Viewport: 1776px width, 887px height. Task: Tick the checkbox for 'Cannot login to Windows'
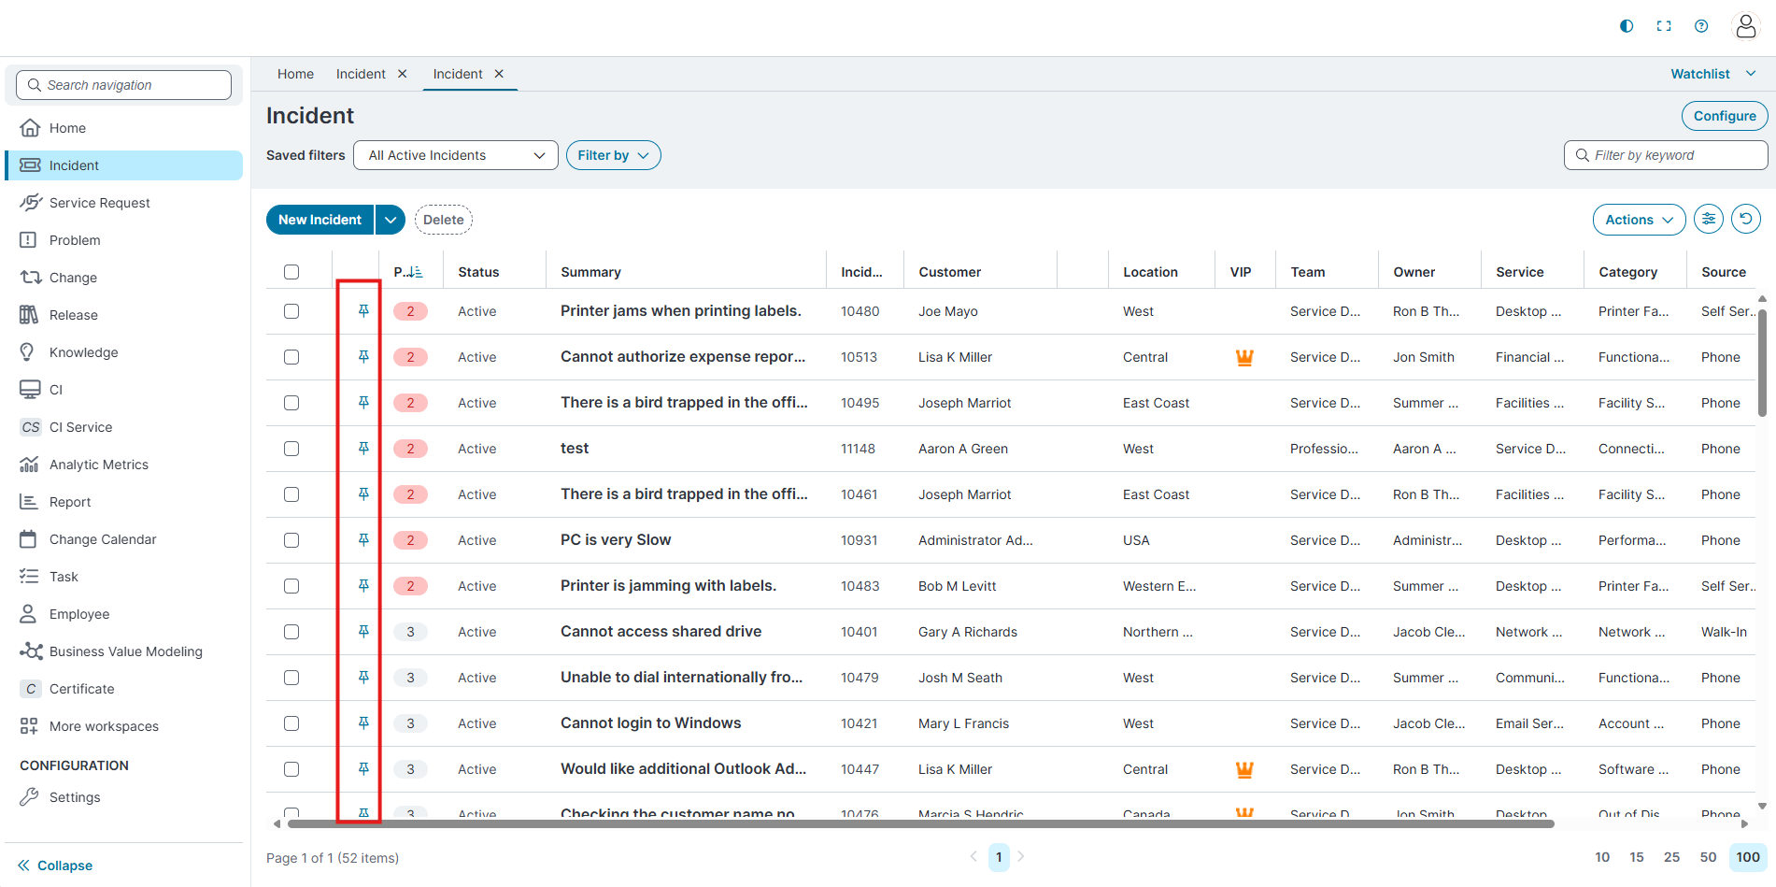coord(291,723)
